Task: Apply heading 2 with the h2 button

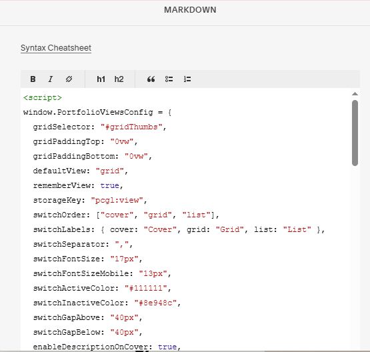Action: click(x=119, y=79)
